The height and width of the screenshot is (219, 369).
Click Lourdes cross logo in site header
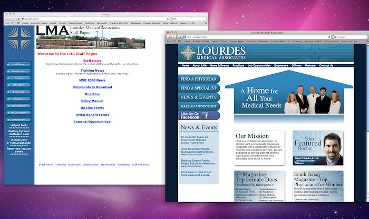click(188, 53)
